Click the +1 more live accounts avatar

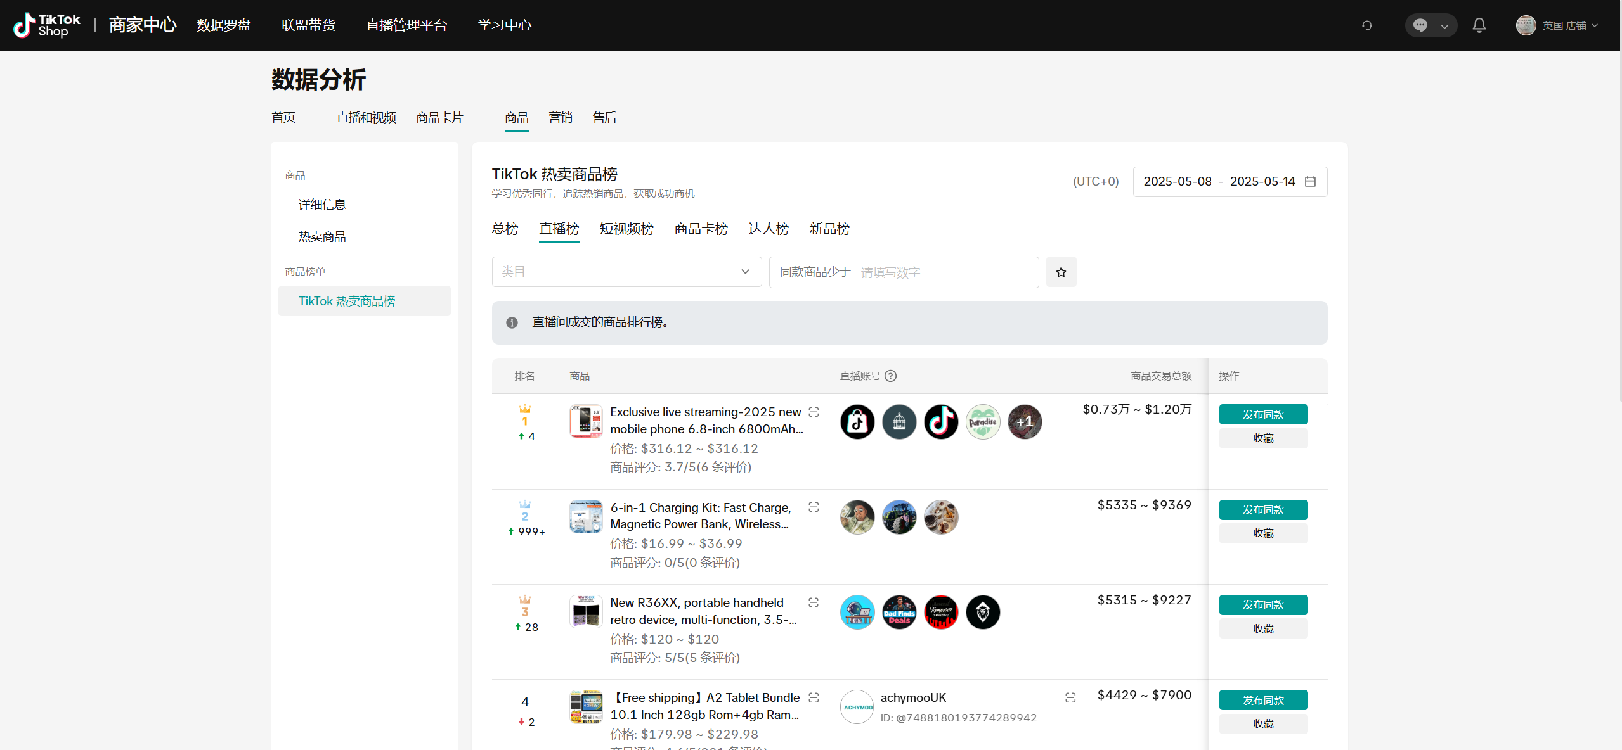(x=1025, y=422)
